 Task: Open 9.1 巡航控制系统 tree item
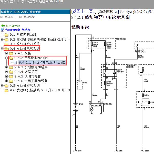[23, 35]
